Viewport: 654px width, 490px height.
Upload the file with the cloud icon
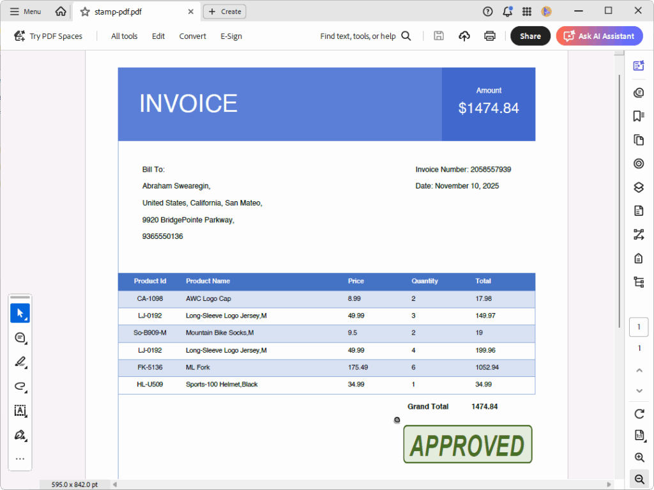pyautogui.click(x=464, y=36)
